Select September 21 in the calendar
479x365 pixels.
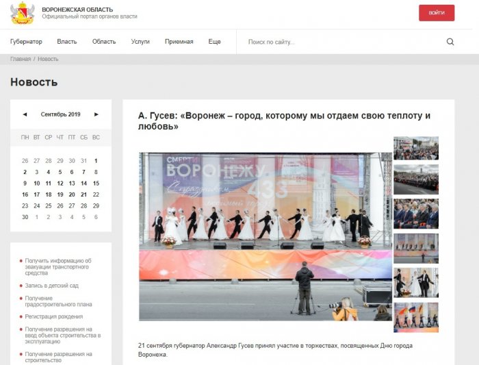(x=83, y=194)
